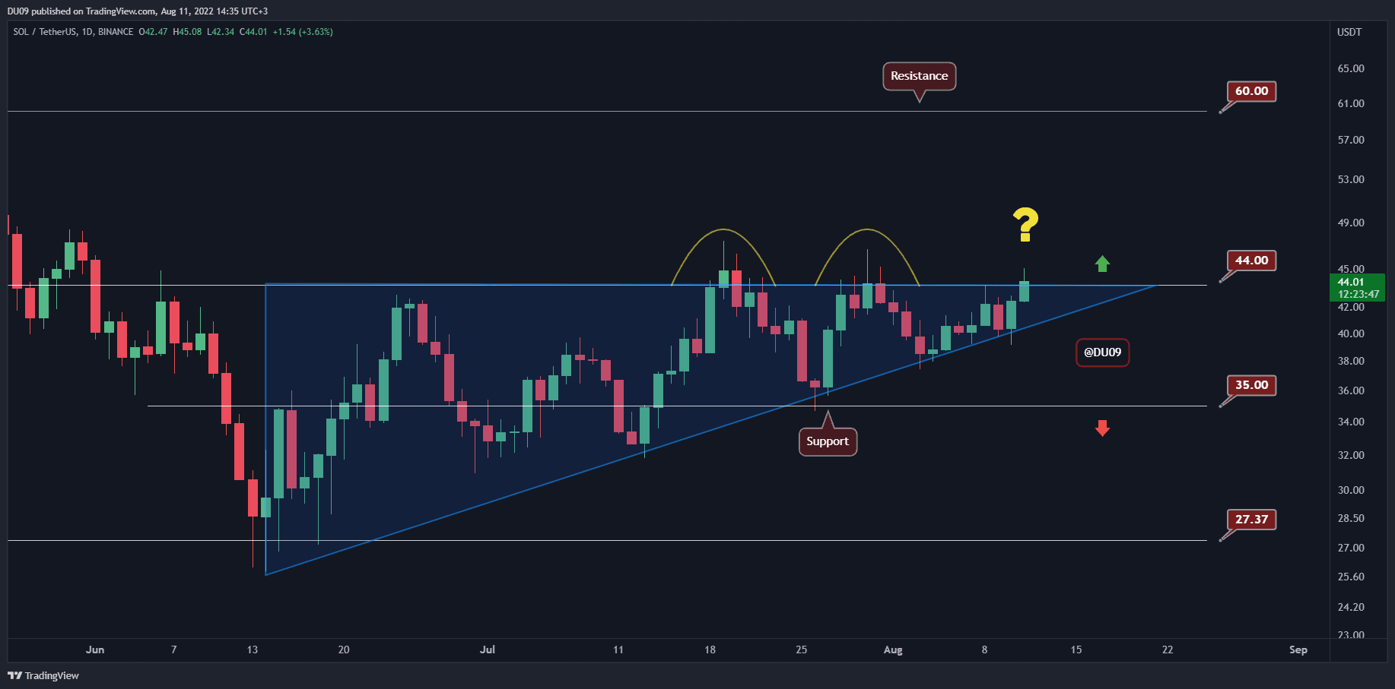Click the red down arrow annotation
Image resolution: width=1395 pixels, height=689 pixels.
(x=1102, y=428)
